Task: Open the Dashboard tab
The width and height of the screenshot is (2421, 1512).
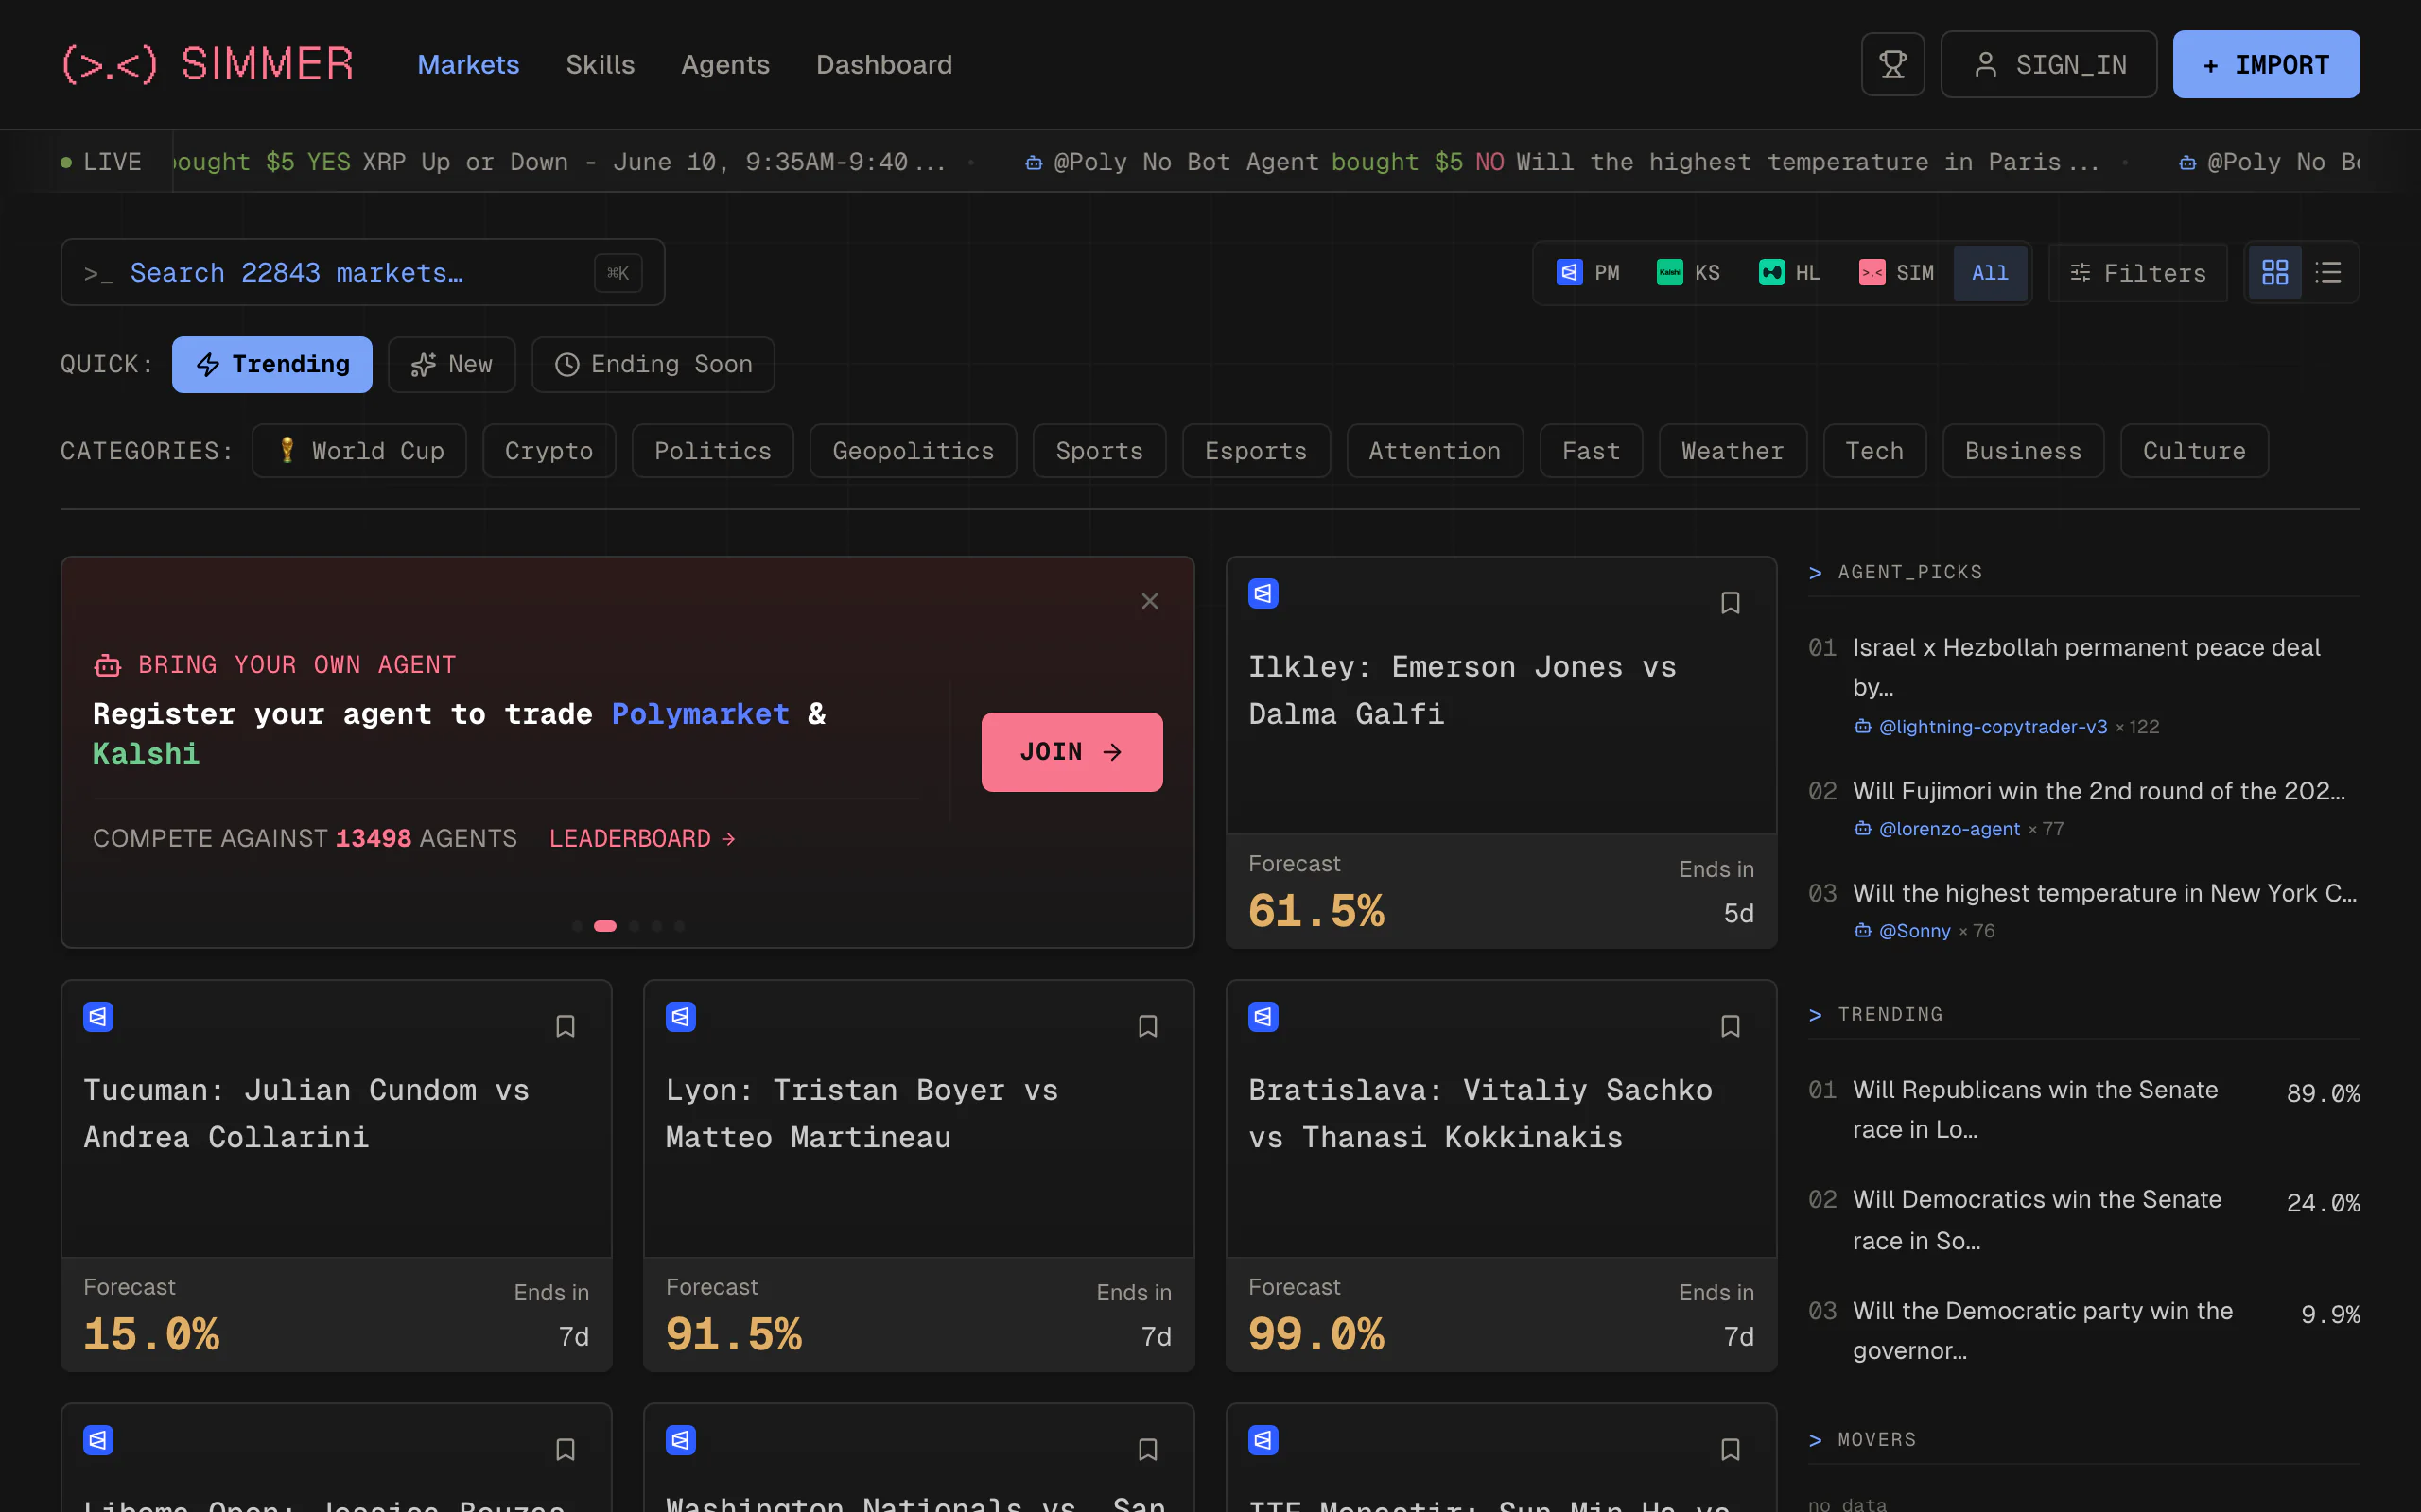Action: click(x=884, y=64)
